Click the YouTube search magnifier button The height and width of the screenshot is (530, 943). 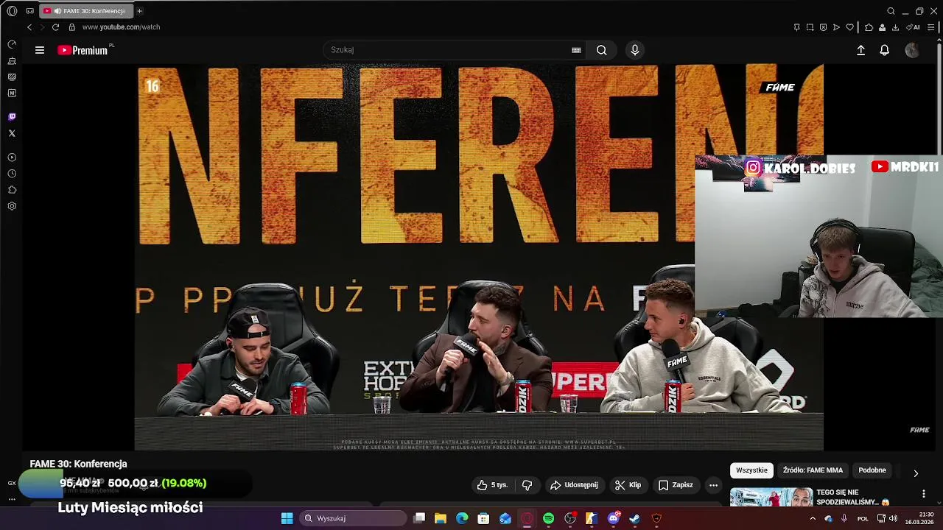pyautogui.click(x=602, y=50)
